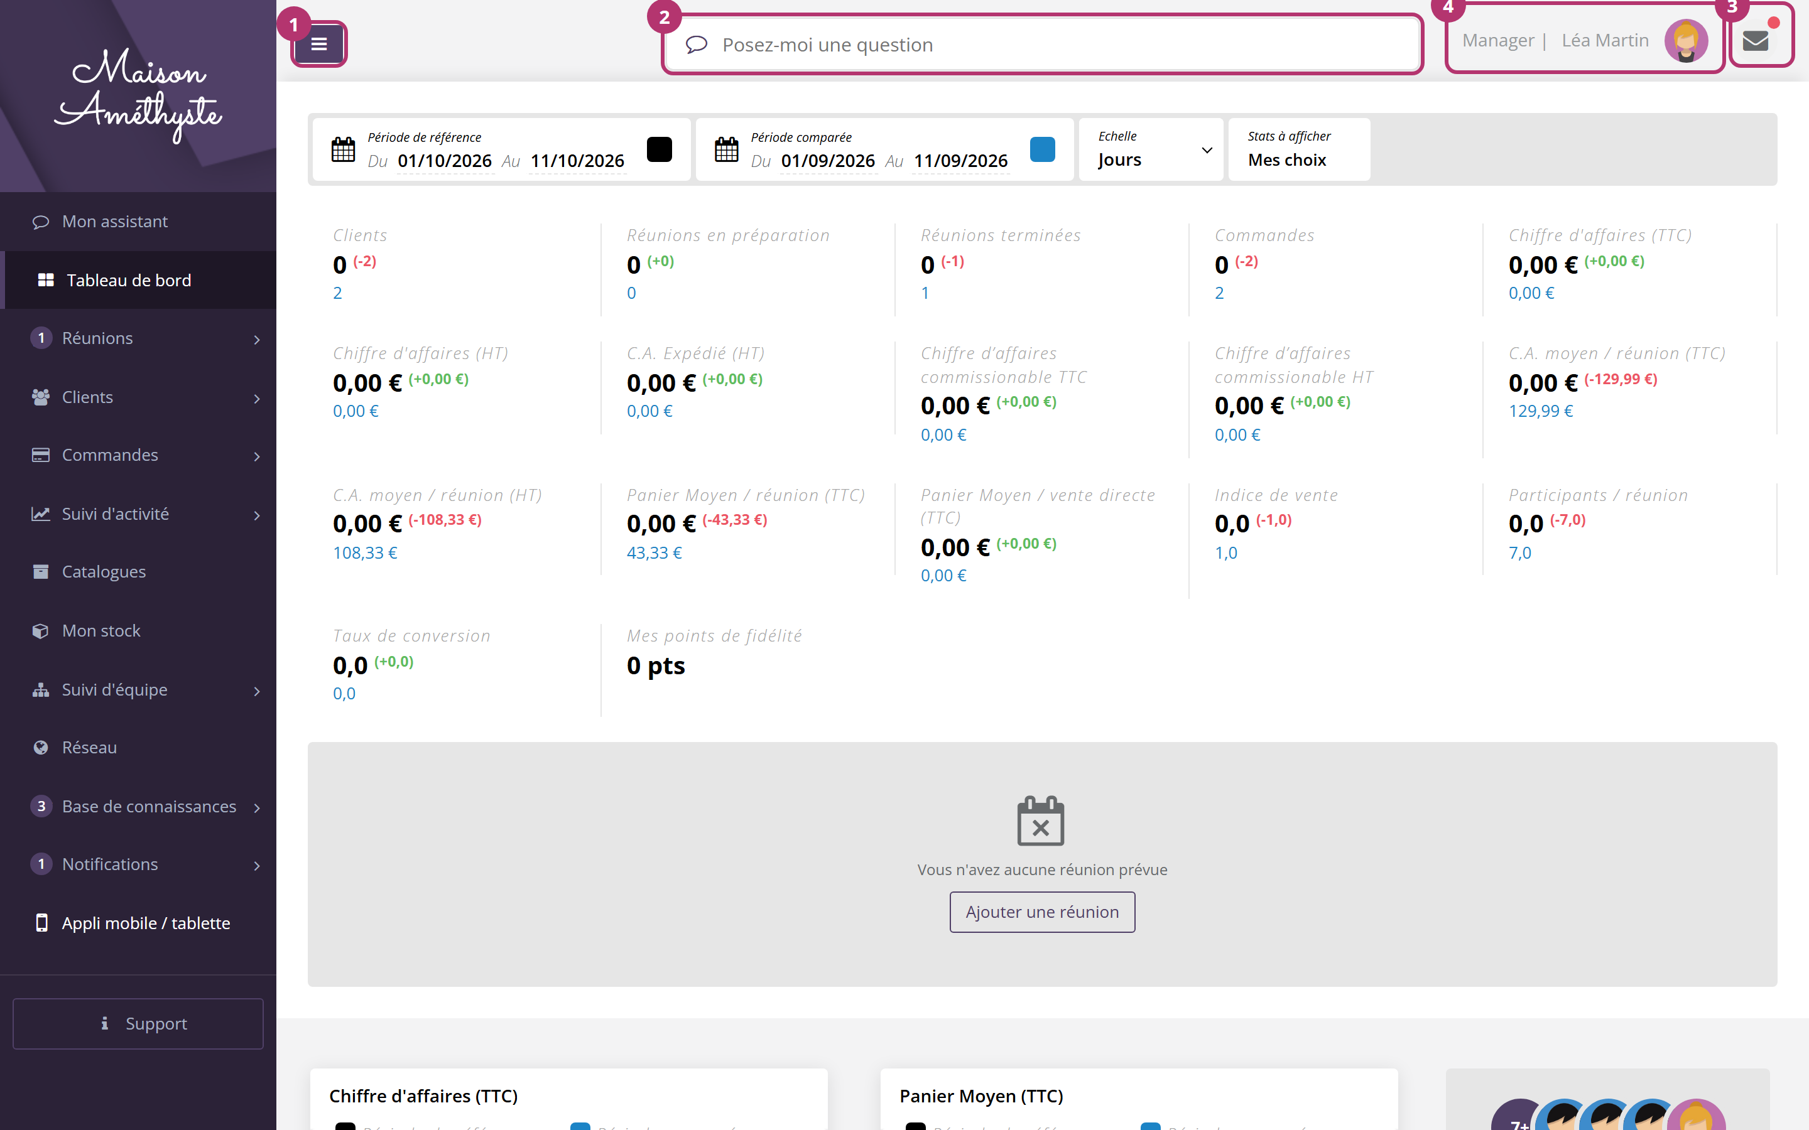Click the black reference period color swatch
1809x1130 pixels.
tap(660, 149)
